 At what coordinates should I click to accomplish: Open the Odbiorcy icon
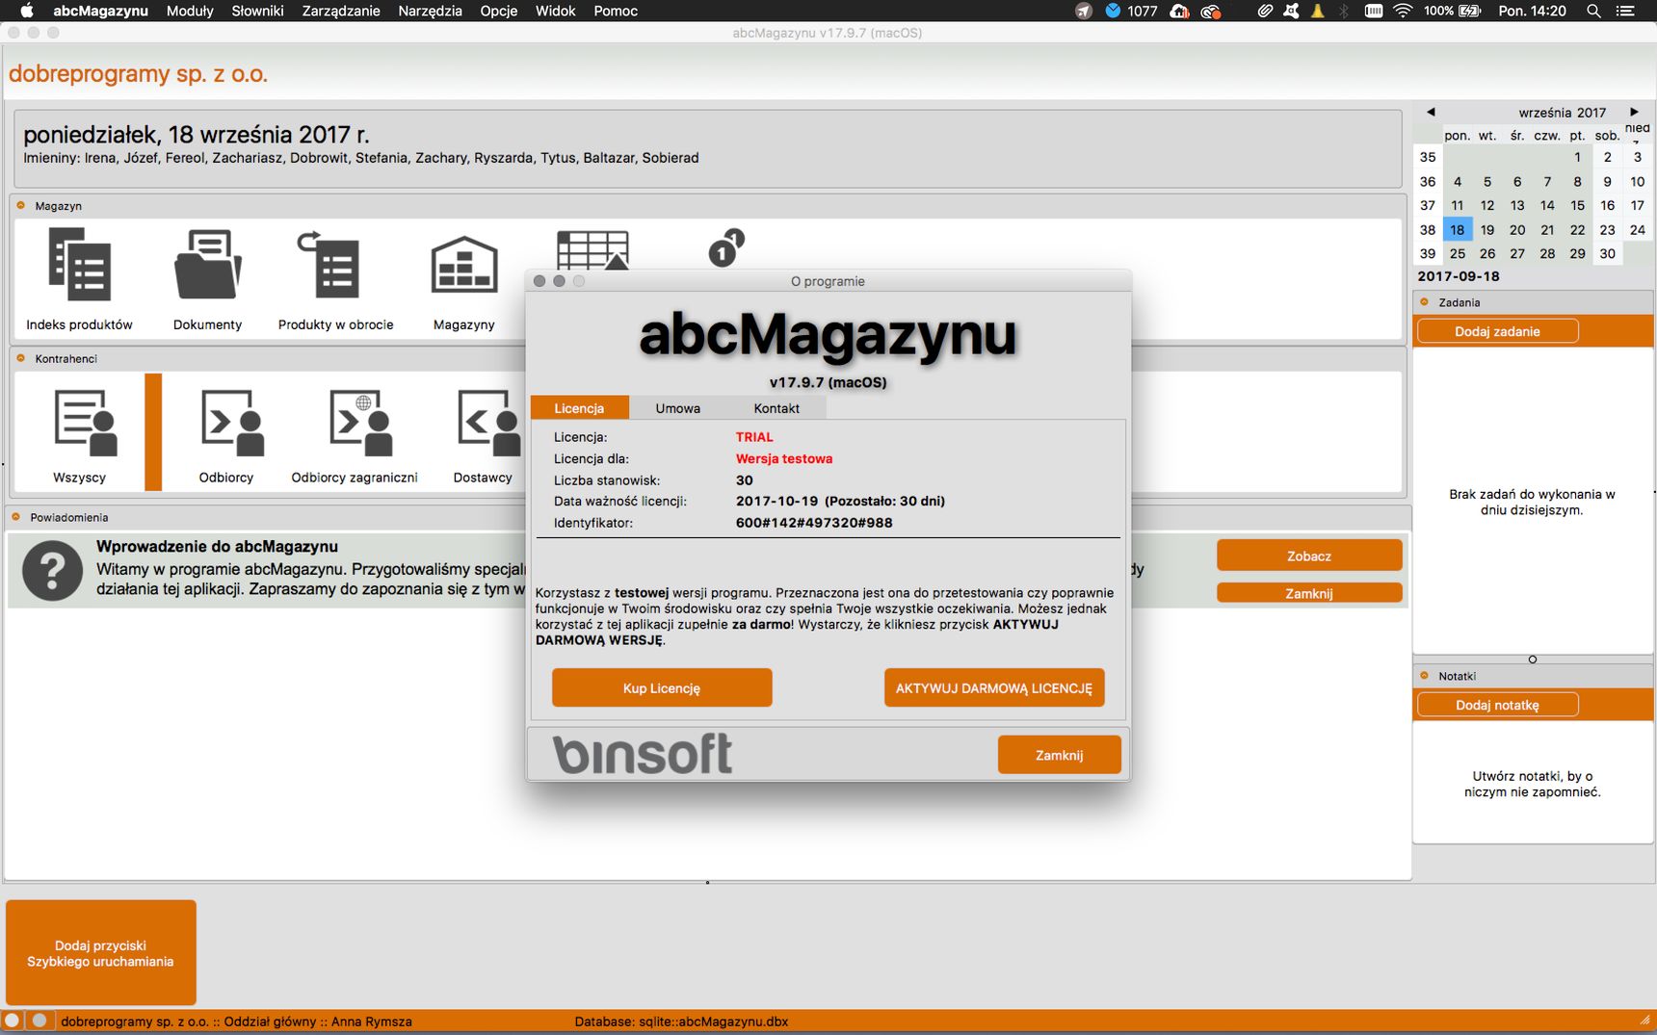coord(232,423)
